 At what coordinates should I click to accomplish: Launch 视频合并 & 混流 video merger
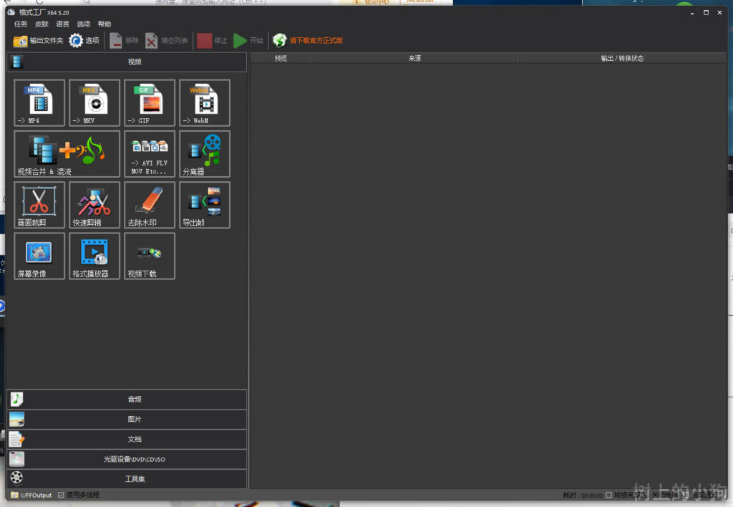pyautogui.click(x=67, y=153)
